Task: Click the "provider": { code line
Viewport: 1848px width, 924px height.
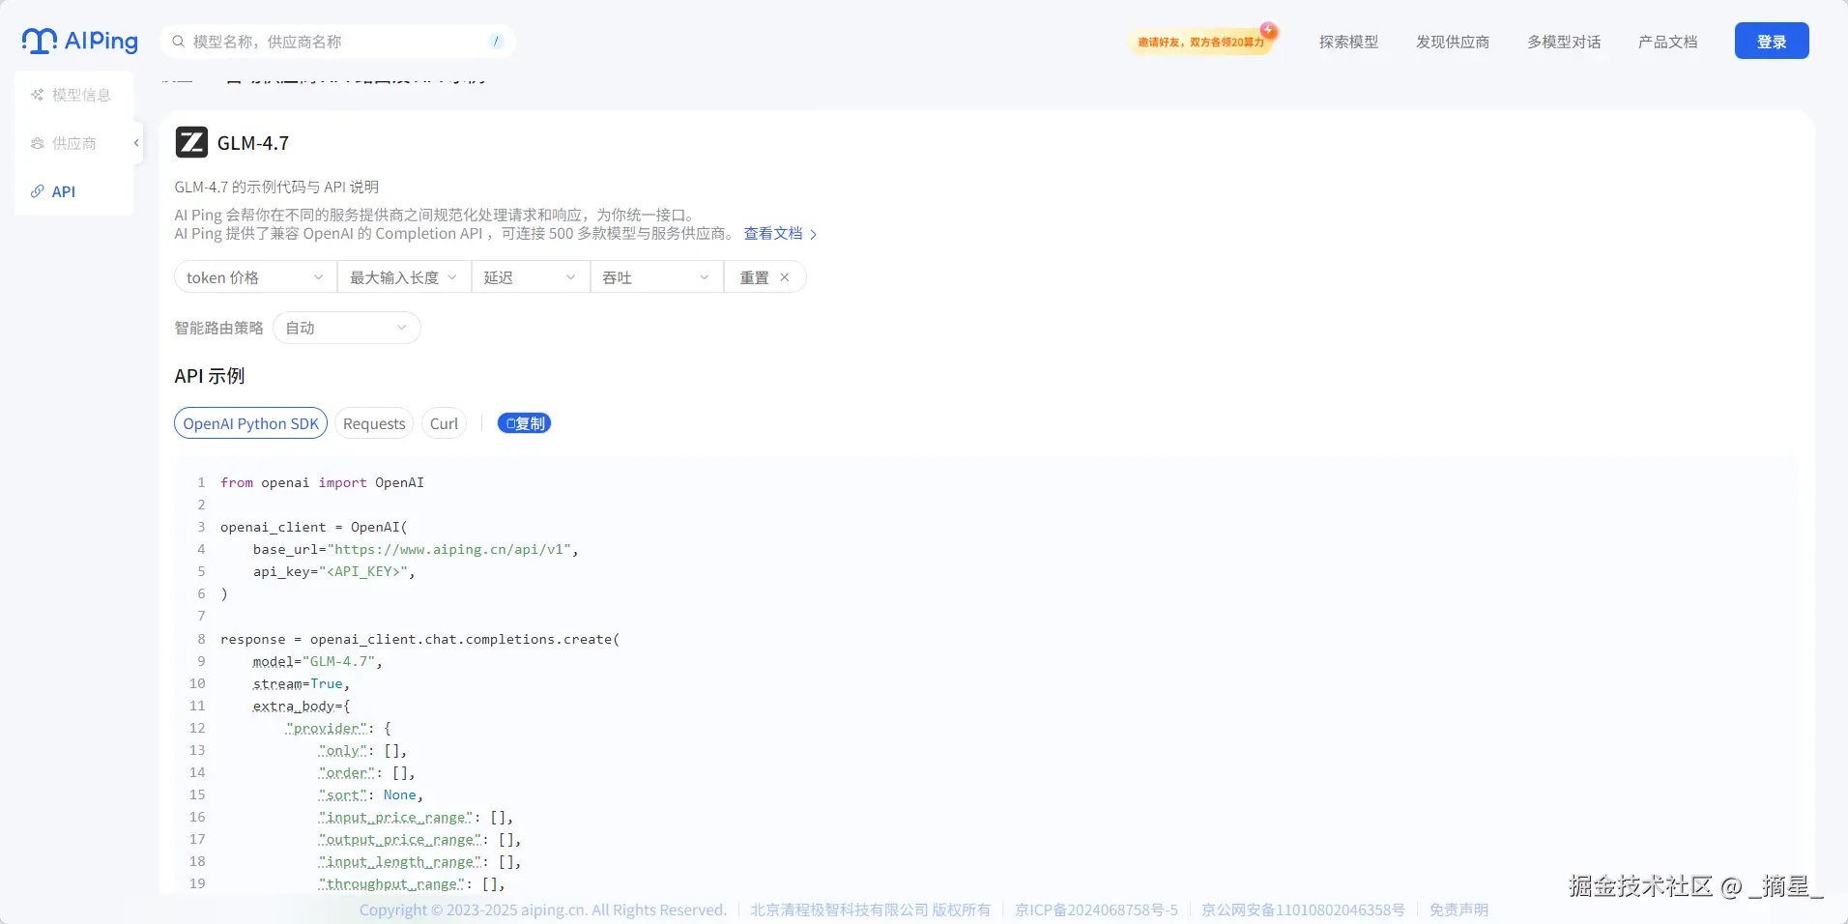Action: 338,728
